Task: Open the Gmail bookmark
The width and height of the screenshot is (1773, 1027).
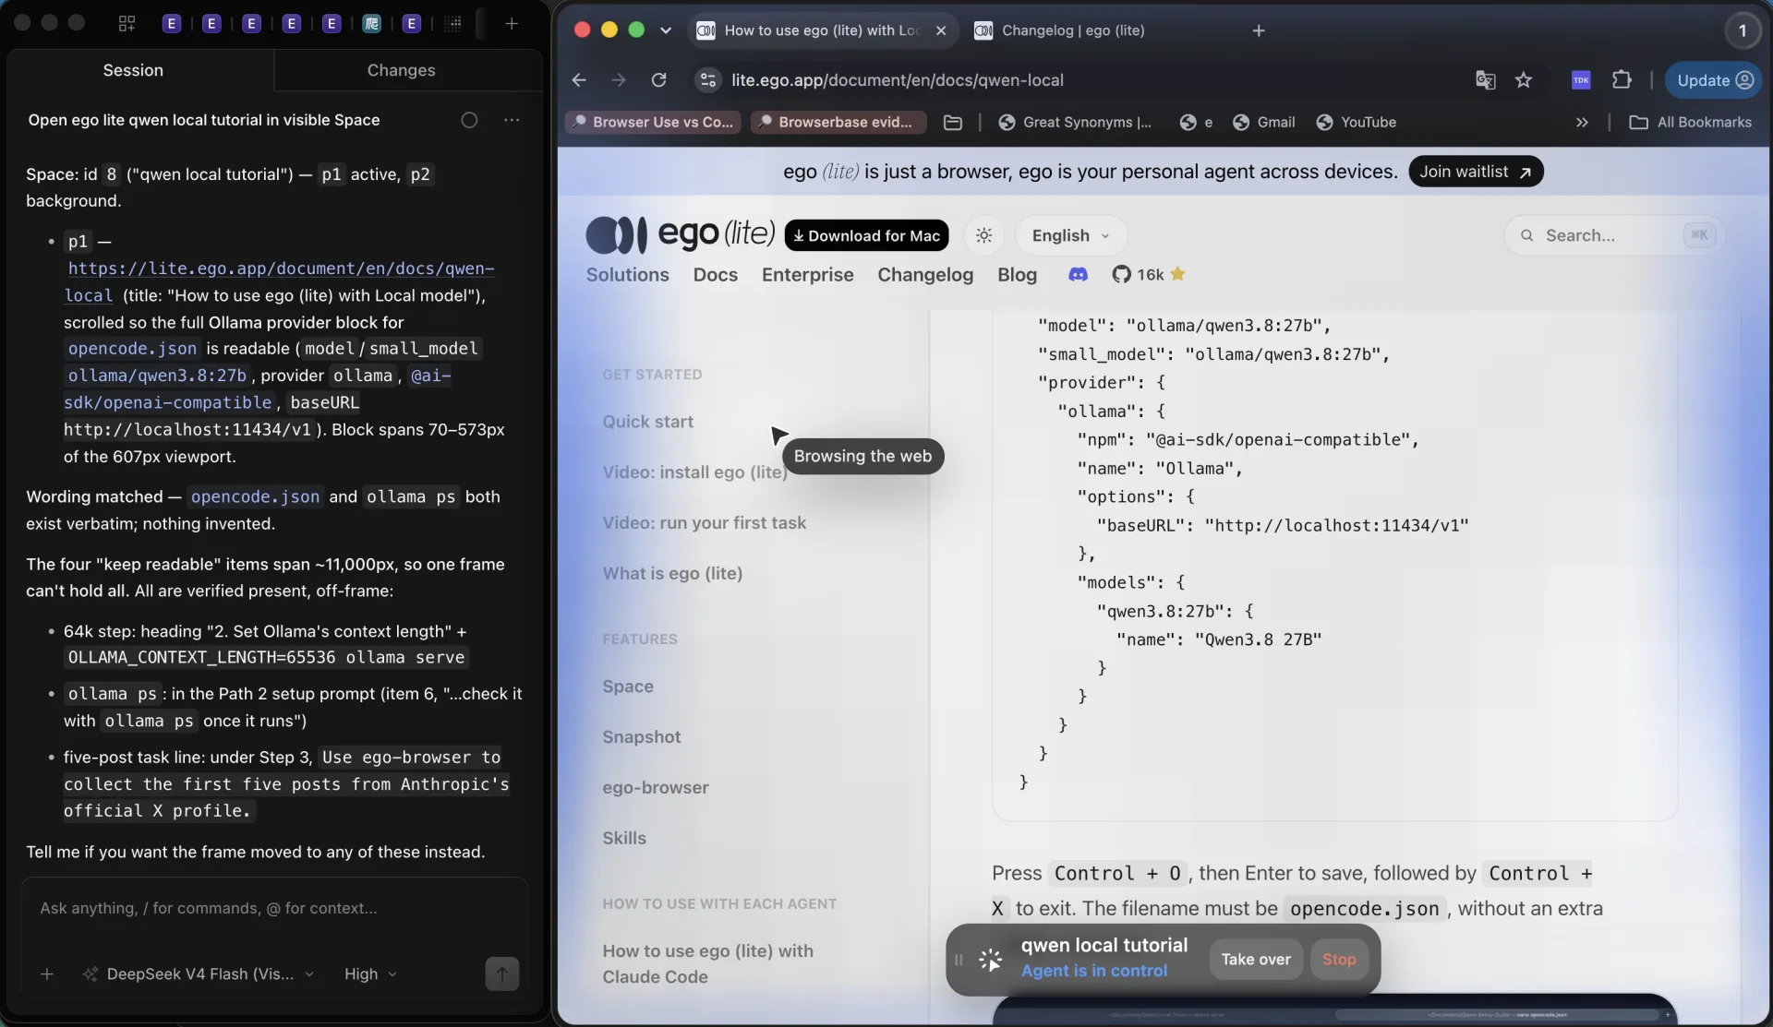Action: (1264, 123)
